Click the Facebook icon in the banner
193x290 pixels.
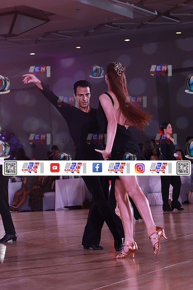pyautogui.click(x=97, y=167)
